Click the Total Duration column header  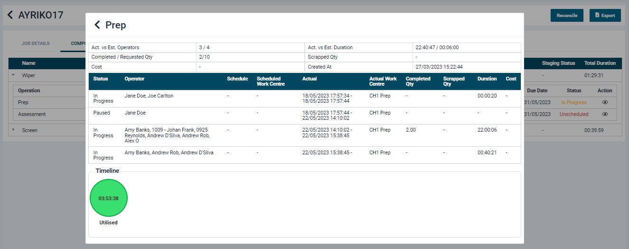click(600, 63)
